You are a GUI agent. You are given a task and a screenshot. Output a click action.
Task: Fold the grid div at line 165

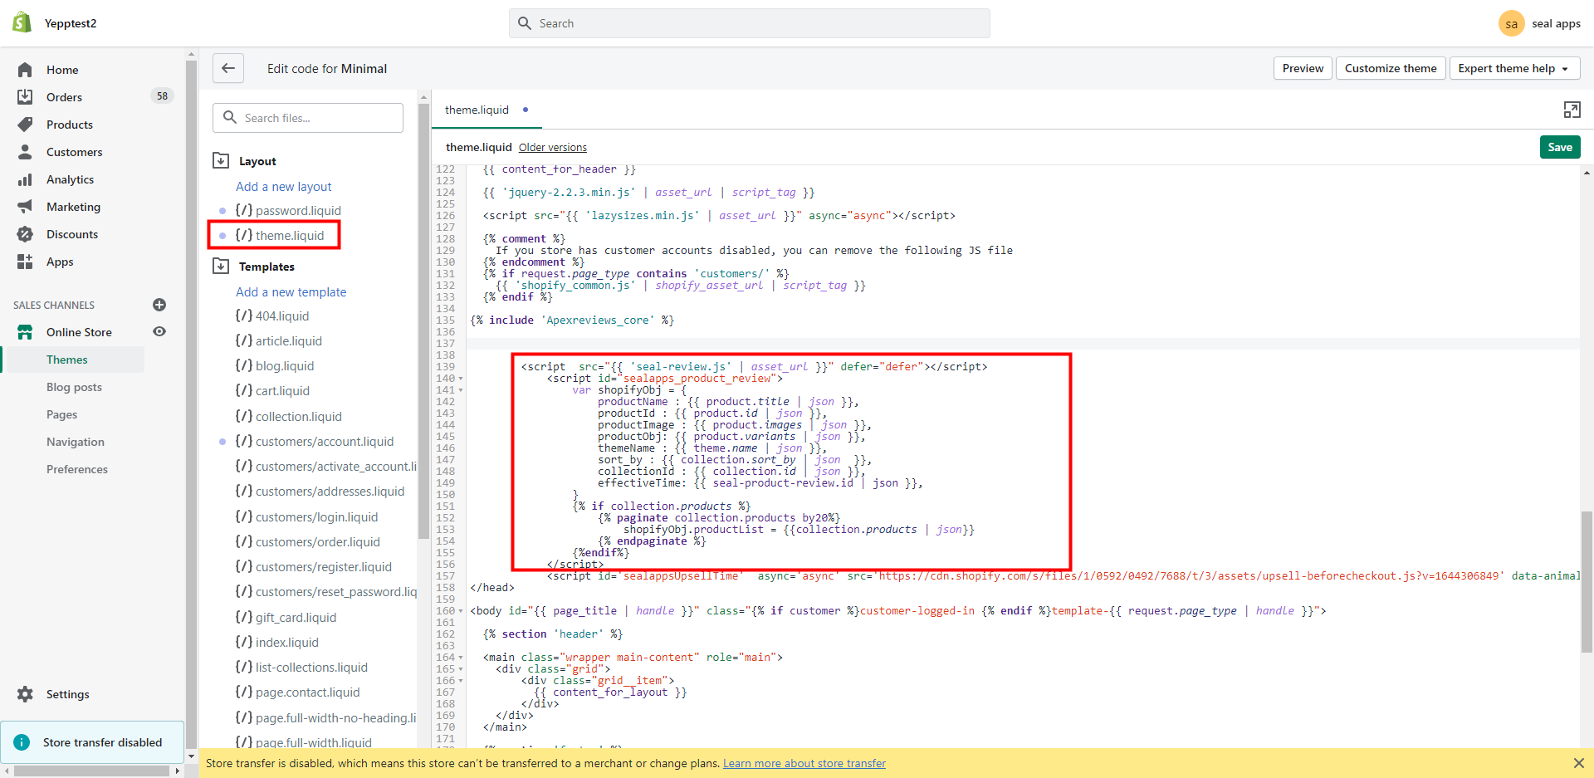click(x=461, y=669)
